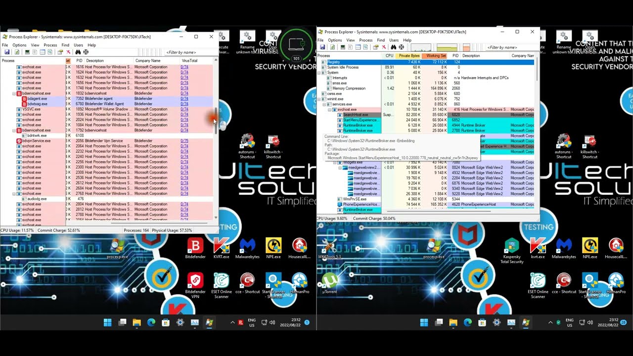This screenshot has width=633, height=356.
Task: Open WKTools 5.3 desktop icon
Action: click(329, 248)
